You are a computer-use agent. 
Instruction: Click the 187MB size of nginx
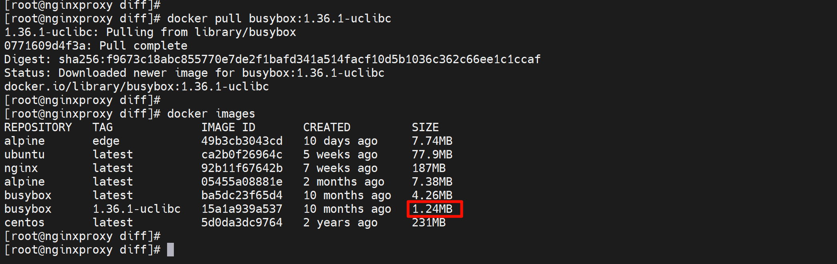429,168
